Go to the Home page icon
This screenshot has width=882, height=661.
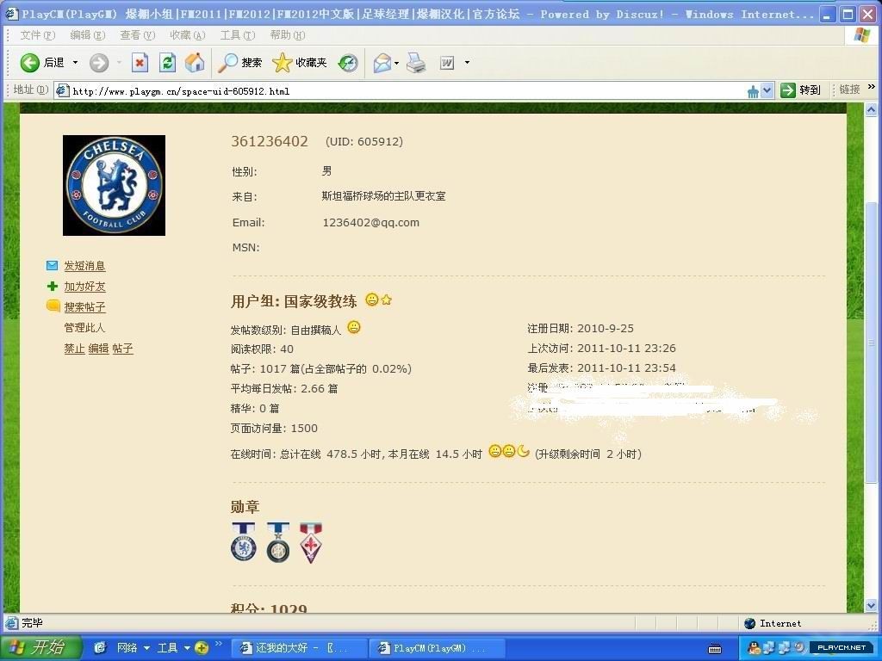pos(196,63)
